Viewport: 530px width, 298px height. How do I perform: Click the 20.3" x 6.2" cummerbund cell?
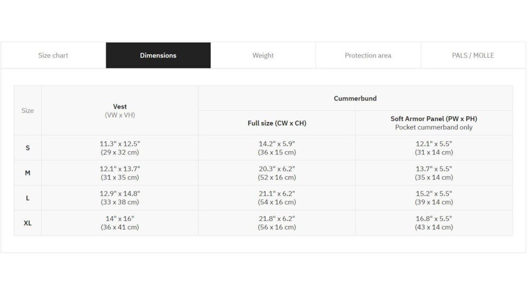[x=277, y=173]
